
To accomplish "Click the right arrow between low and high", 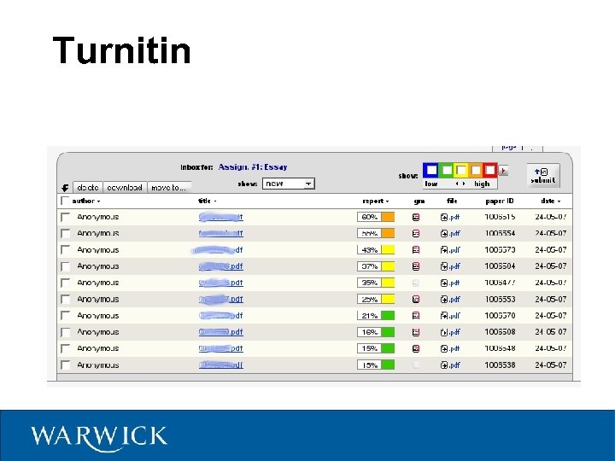I will (464, 184).
